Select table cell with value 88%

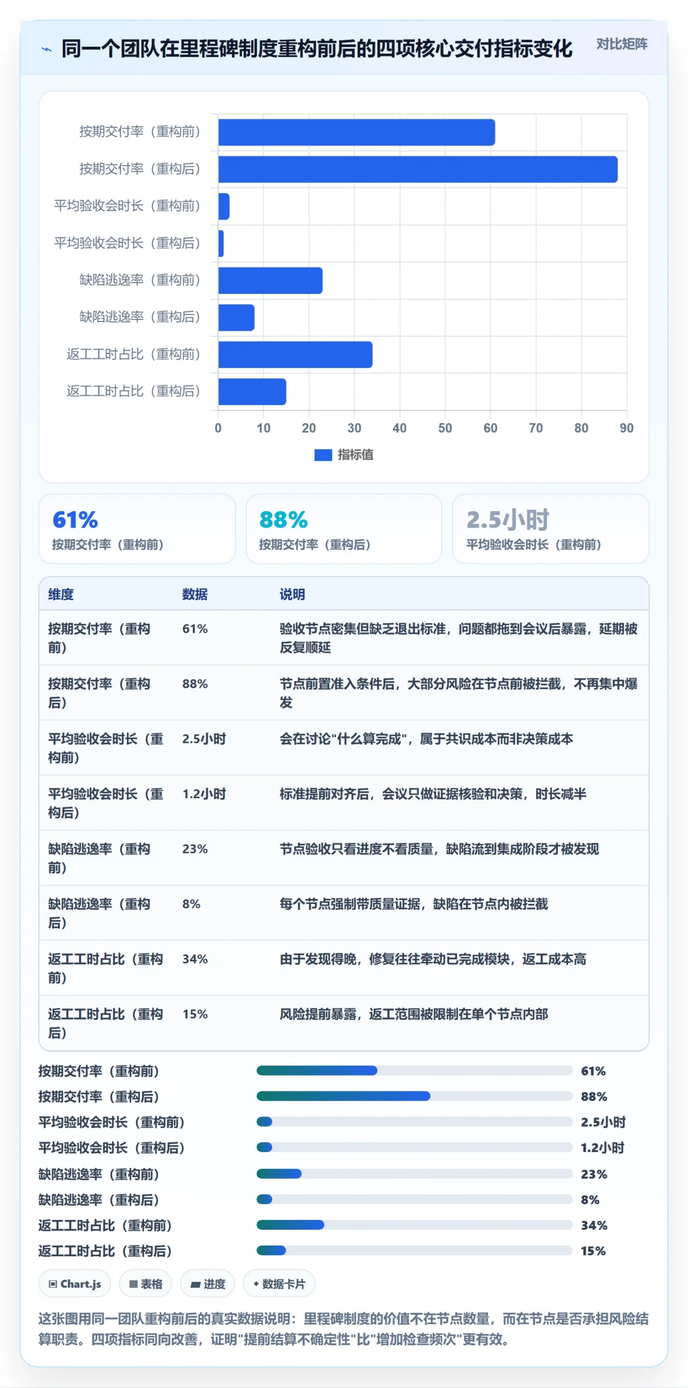[195, 684]
